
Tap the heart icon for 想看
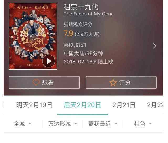[x=36, y=82]
